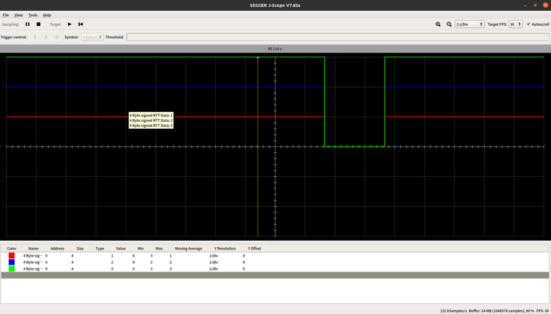551x314 pixels.
Task: Zoom in on the time axis
Action: [x=438, y=24]
